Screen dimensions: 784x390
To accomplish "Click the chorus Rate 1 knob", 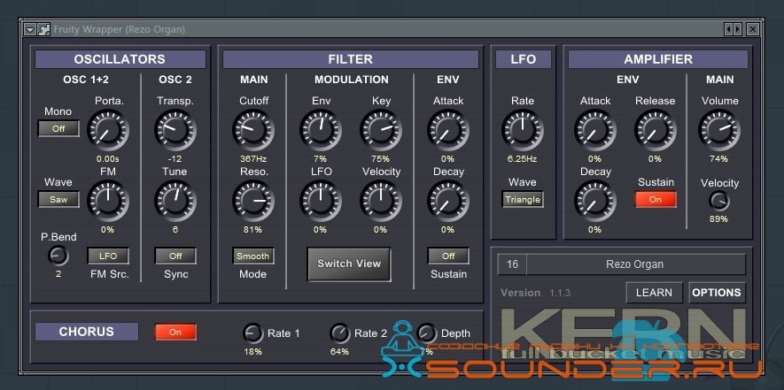I will click(x=252, y=333).
